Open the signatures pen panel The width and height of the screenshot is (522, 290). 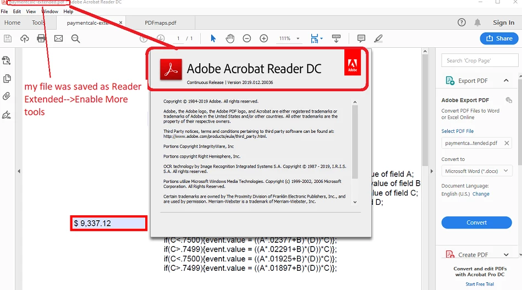click(x=7, y=115)
